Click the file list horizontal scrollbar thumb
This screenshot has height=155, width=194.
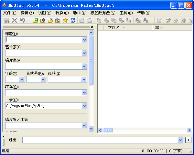click(x=108, y=130)
